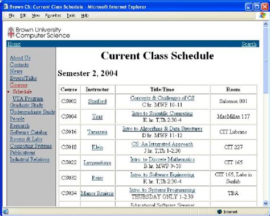
Task: Open Concepts & Challenges of CS course
Action: tap(162, 98)
